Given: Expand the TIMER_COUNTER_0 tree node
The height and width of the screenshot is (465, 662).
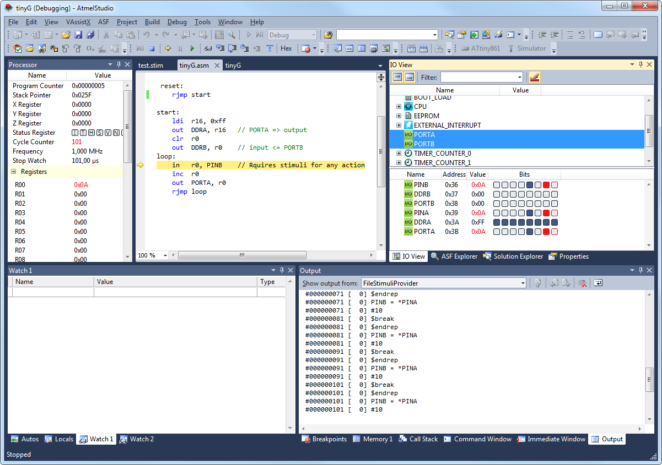Looking at the screenshot, I should click(x=399, y=154).
